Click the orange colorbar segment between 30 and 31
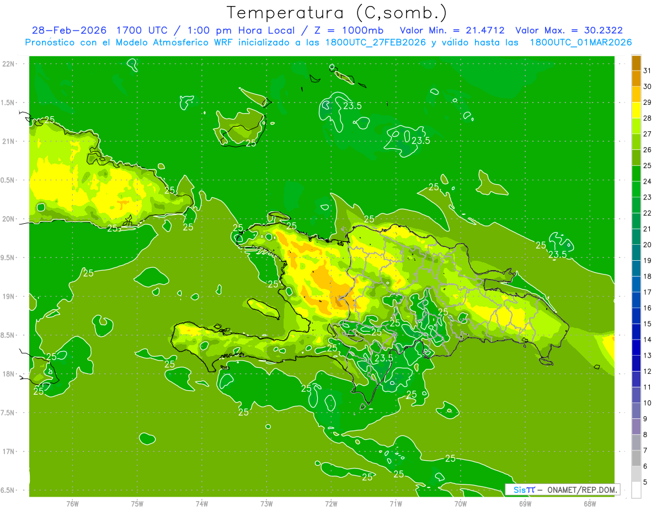Screen dimensions: 662x511 (636, 78)
